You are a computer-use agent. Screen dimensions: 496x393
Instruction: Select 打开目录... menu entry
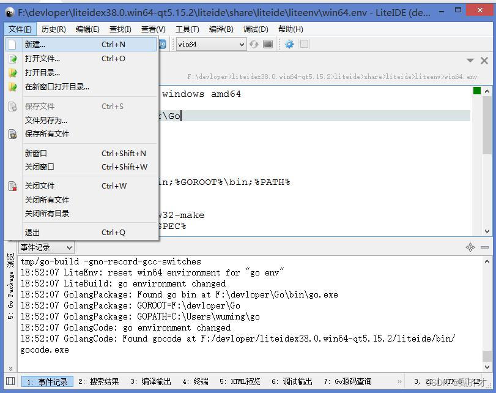click(x=81, y=72)
